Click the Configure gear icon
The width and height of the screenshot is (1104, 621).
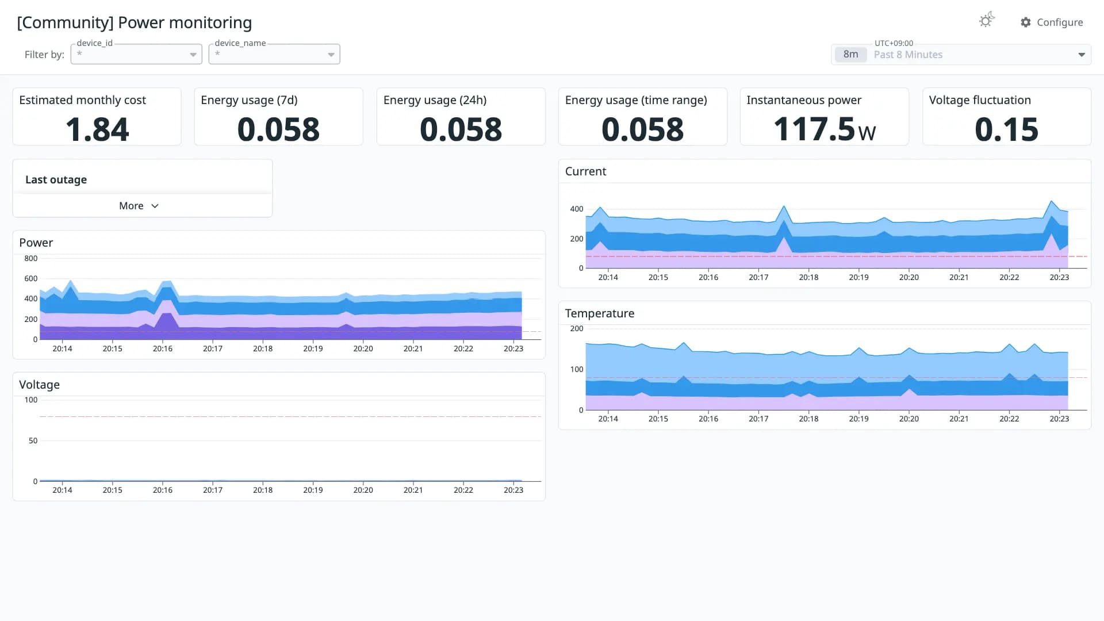[1026, 22]
